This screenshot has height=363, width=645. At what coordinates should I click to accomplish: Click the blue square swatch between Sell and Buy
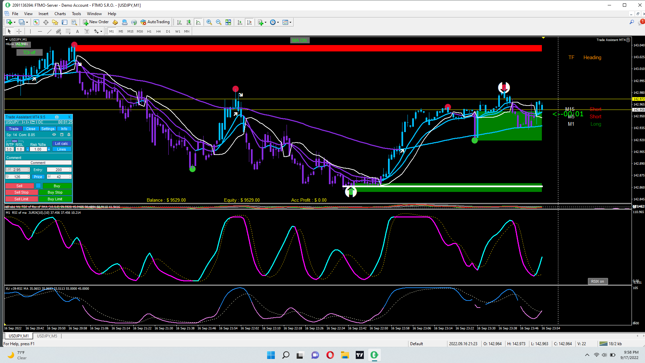(38, 186)
